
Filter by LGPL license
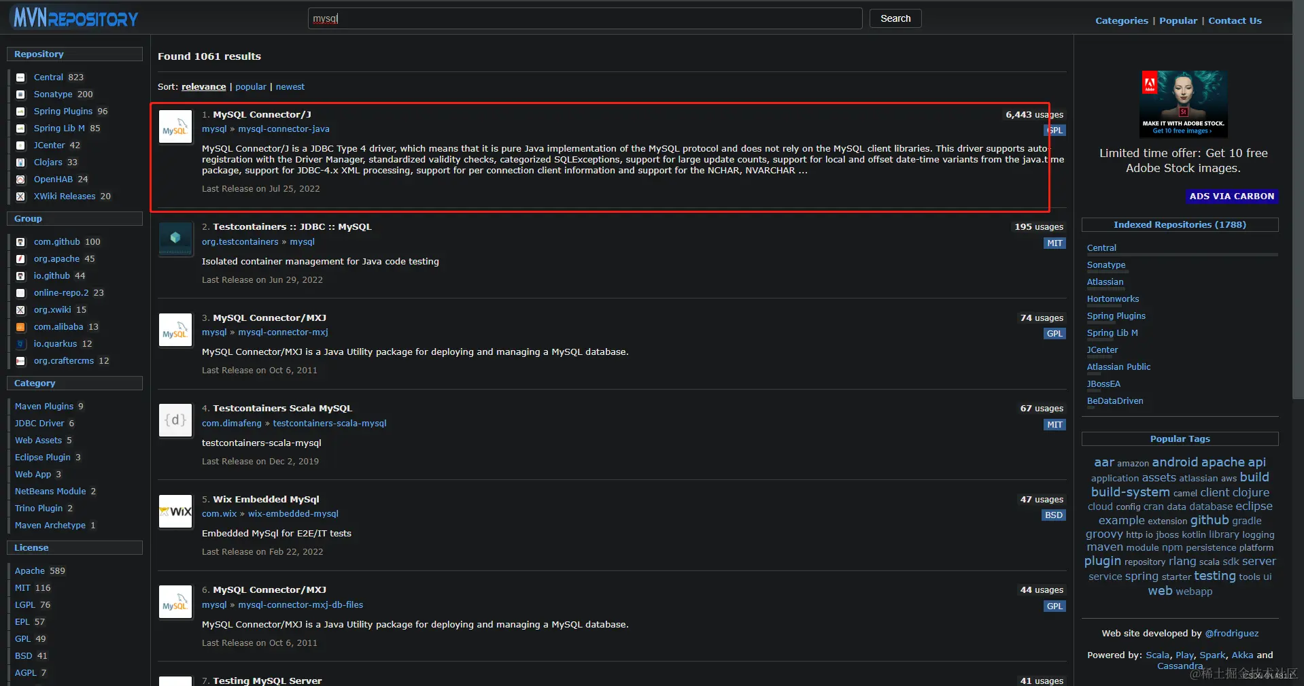pyautogui.click(x=25, y=605)
